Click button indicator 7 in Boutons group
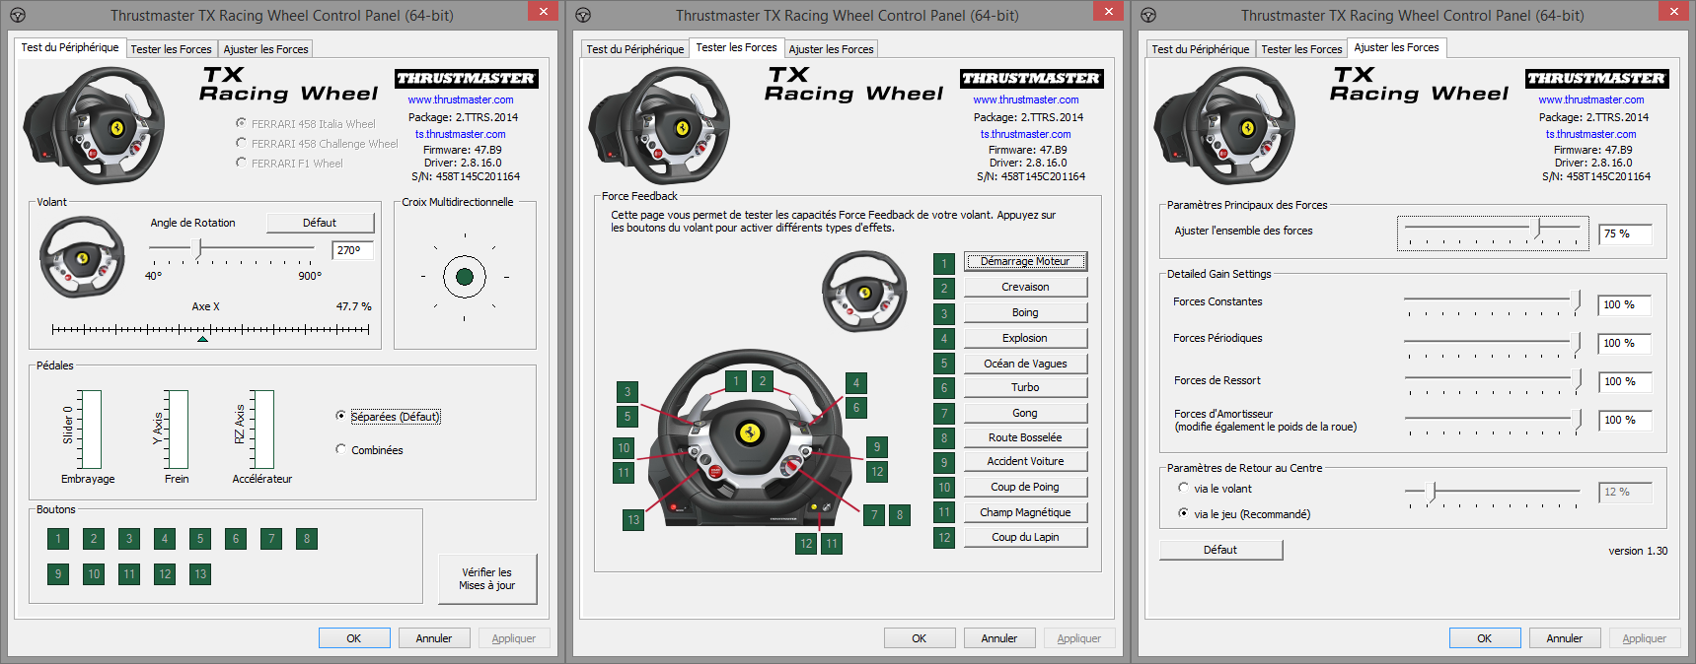Image resolution: width=1696 pixels, height=664 pixels. (271, 539)
